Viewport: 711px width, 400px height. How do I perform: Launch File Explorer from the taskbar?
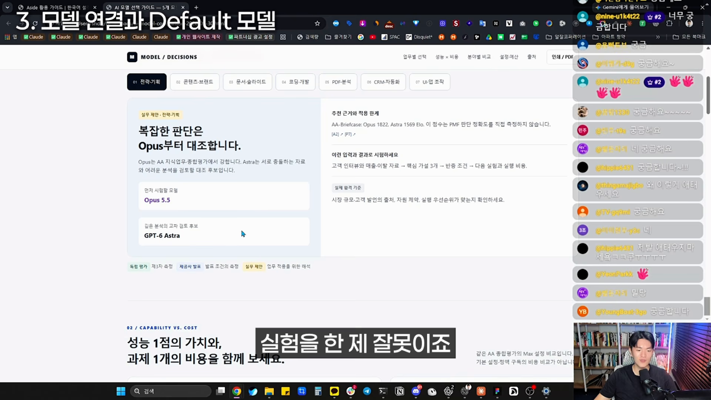point(269,391)
